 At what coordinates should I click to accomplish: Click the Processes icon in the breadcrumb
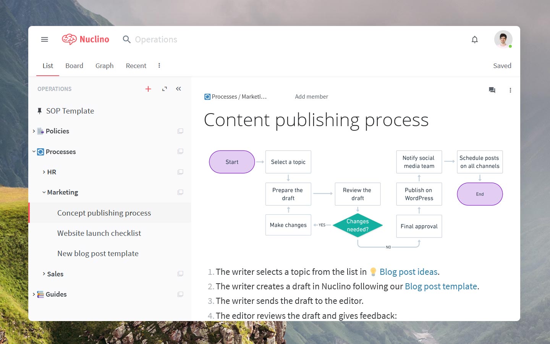[207, 96]
